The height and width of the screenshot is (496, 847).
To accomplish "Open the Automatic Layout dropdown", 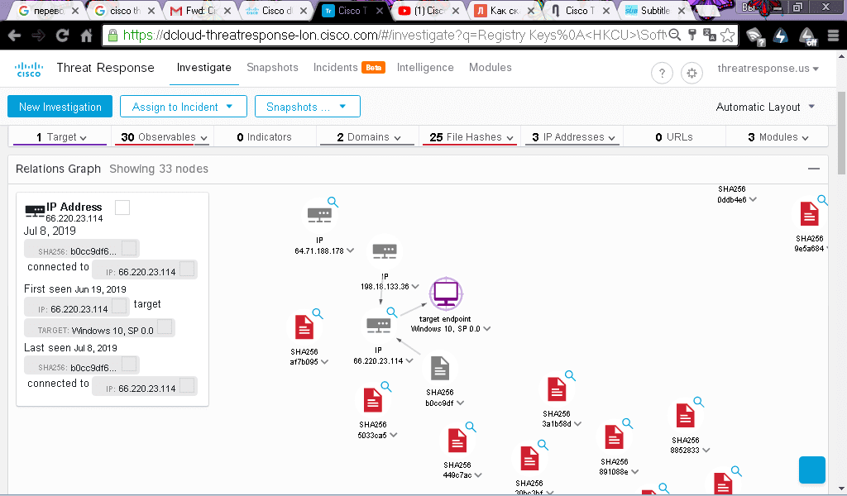I will tap(765, 107).
